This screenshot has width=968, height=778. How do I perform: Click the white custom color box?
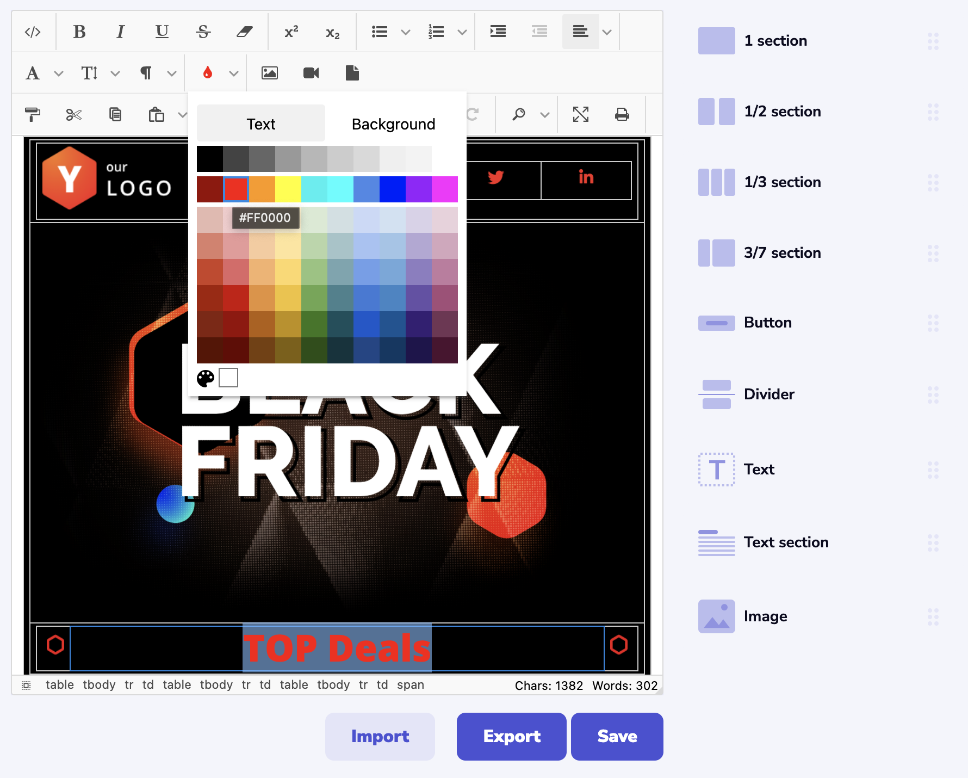click(x=228, y=378)
